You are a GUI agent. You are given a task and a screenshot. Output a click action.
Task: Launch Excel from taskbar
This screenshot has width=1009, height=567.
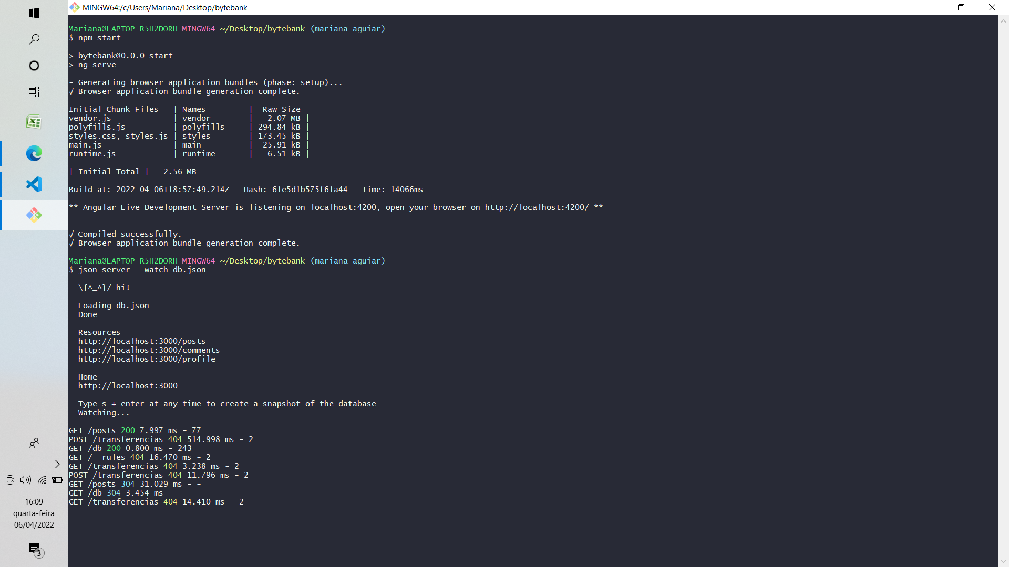[34, 122]
